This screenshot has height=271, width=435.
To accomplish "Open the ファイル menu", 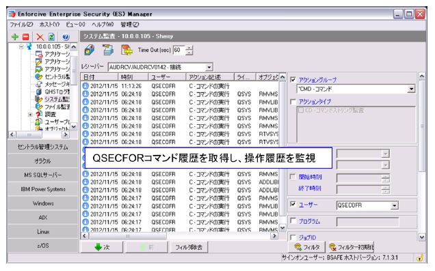I will point(21,25).
